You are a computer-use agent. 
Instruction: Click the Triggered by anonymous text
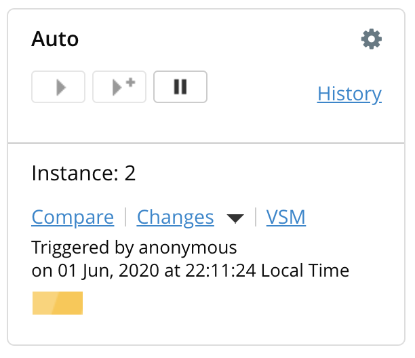tap(134, 247)
